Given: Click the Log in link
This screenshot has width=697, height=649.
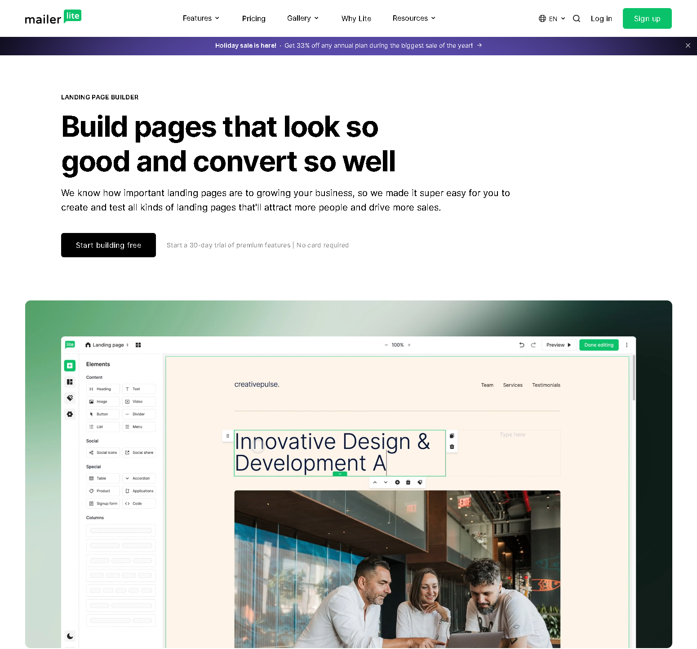Looking at the screenshot, I should pos(601,18).
